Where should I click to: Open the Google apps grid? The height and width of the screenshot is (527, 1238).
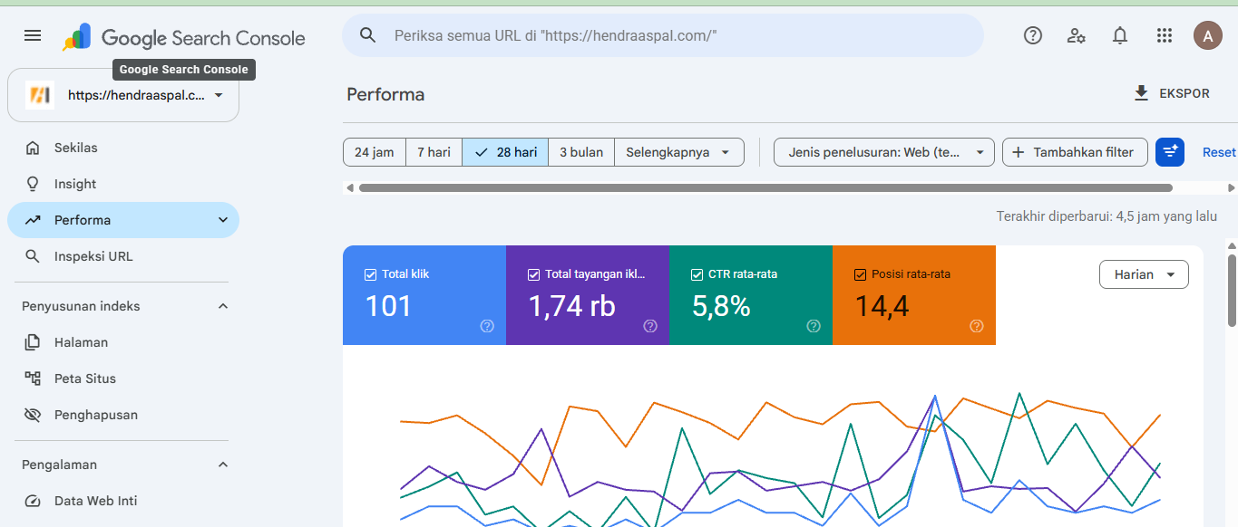(x=1165, y=35)
